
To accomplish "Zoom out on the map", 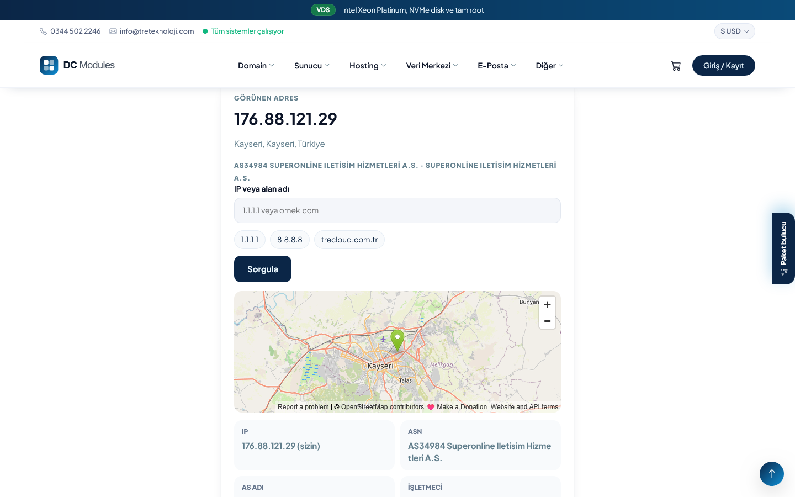I will coord(547,321).
